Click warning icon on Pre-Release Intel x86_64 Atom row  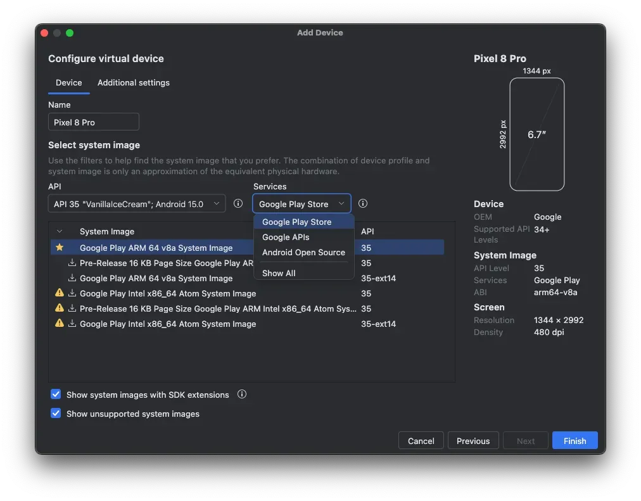pos(60,308)
